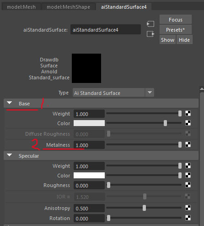Click the Metalness value field
This screenshot has height=226, width=204.
(x=89, y=145)
